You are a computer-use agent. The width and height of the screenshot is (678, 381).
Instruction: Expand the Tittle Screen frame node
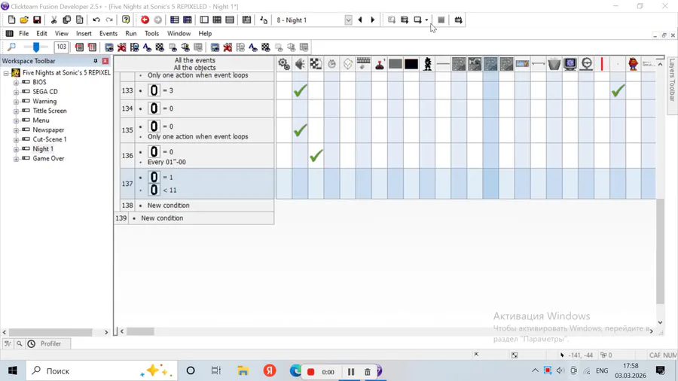(x=16, y=111)
